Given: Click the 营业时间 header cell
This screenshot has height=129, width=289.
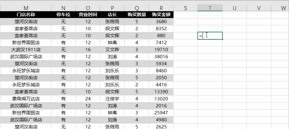Looking at the screenshot, I should [88, 15].
